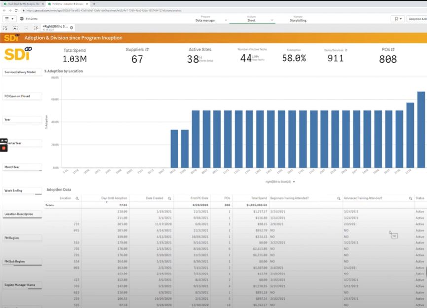Open the bookmarks panel
Screen dimensions: 427x308
click(x=396, y=18)
